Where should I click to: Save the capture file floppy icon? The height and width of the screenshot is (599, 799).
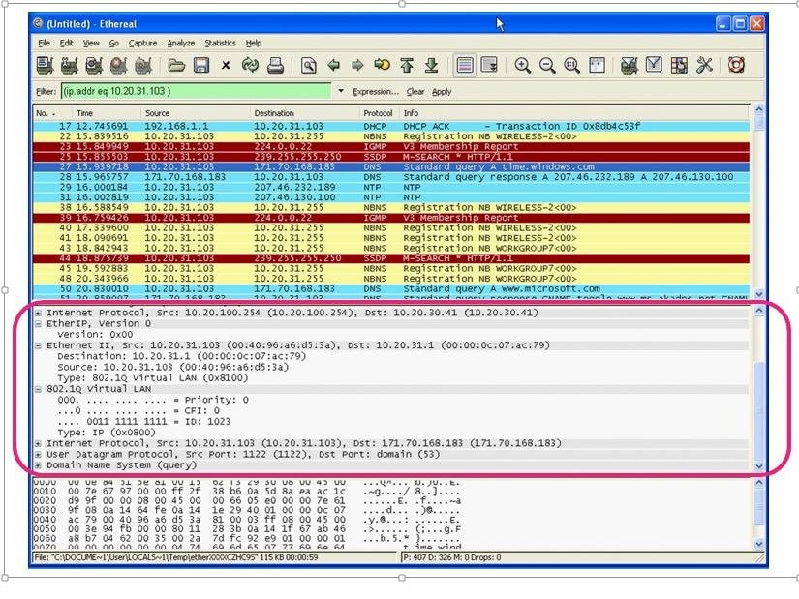tap(201, 65)
